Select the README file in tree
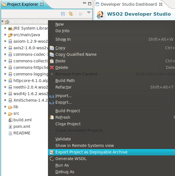The width and height of the screenshot is (175, 176). pyautogui.click(x=22, y=133)
